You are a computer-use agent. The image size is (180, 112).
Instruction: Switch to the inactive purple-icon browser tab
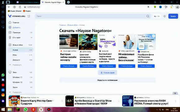(x=28, y=2)
